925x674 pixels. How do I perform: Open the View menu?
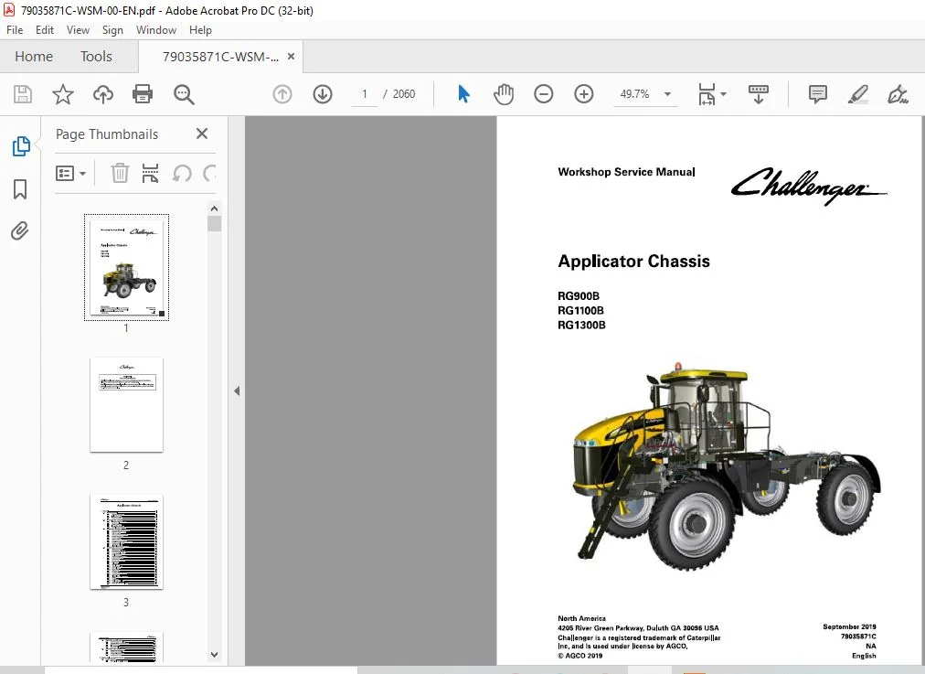(x=78, y=30)
